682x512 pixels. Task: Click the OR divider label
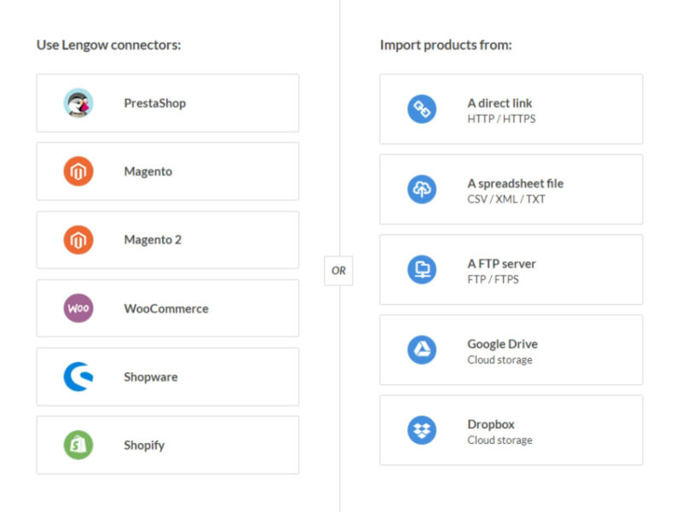[338, 271]
